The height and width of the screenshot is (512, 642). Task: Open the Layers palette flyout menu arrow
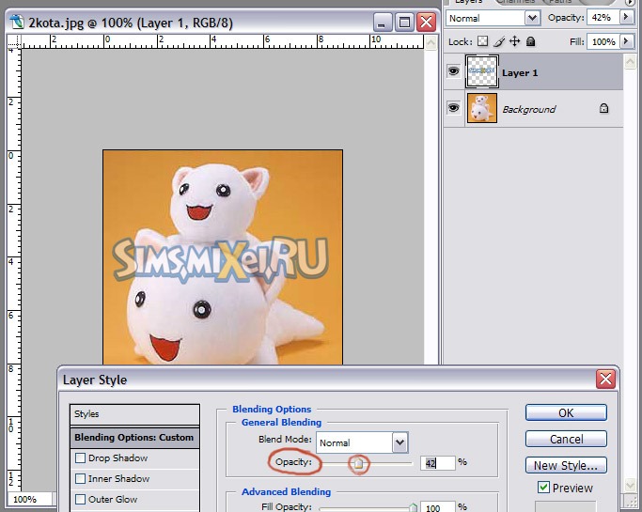coord(630,3)
